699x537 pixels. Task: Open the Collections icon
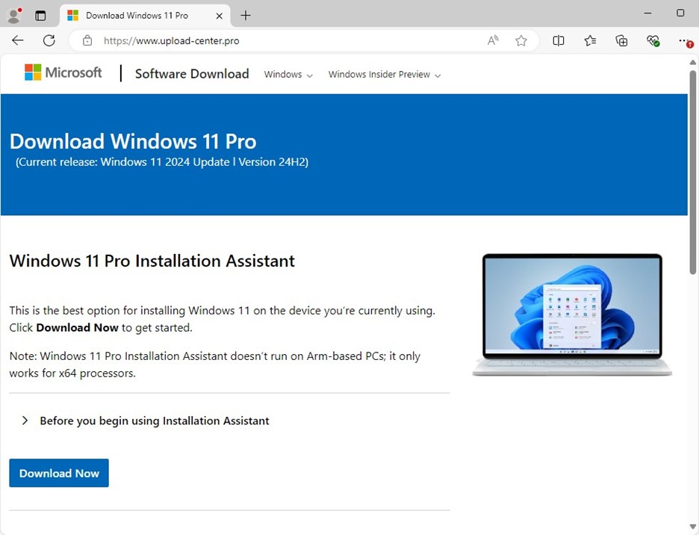pos(621,40)
